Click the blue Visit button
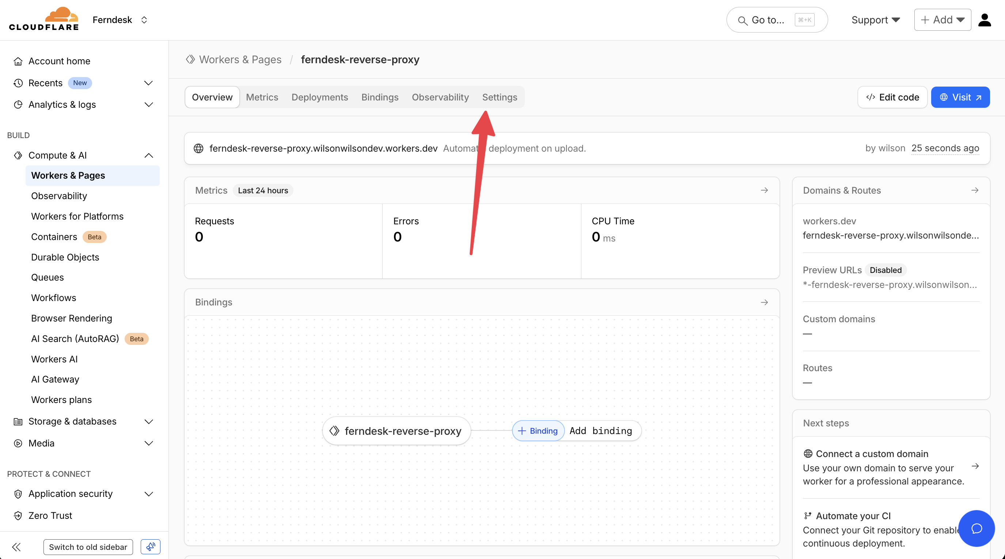The height and width of the screenshot is (559, 1005). (x=960, y=97)
